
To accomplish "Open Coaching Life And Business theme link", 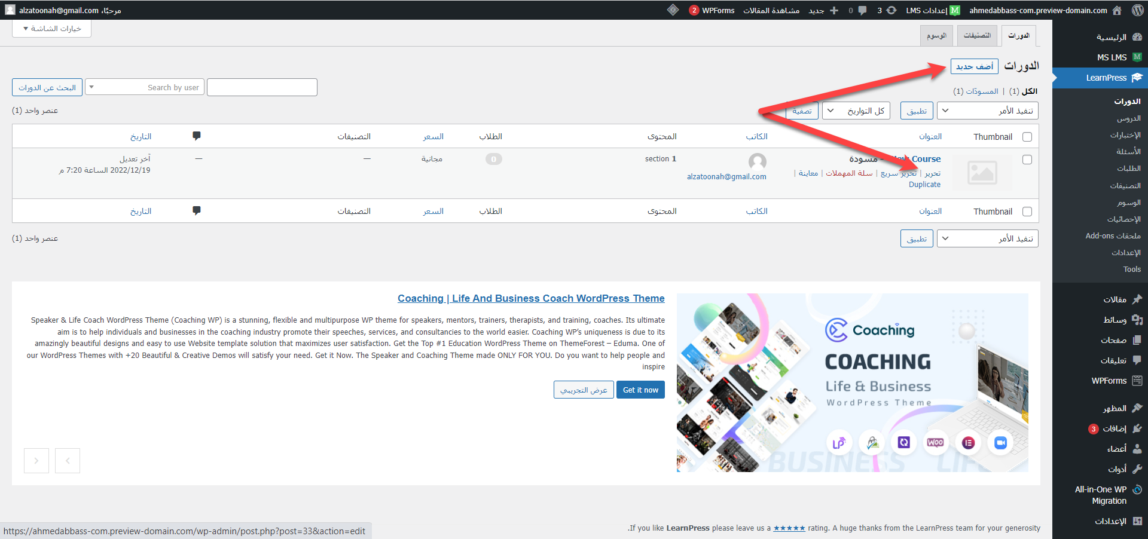I will (531, 298).
